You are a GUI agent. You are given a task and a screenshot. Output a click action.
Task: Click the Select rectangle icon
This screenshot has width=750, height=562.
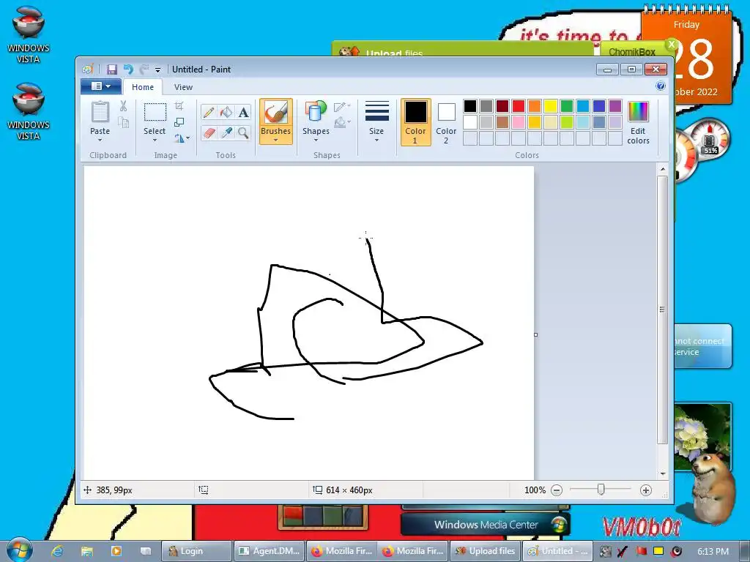point(155,112)
